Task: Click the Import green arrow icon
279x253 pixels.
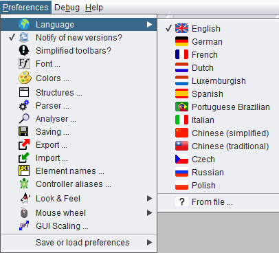Action: (24, 157)
